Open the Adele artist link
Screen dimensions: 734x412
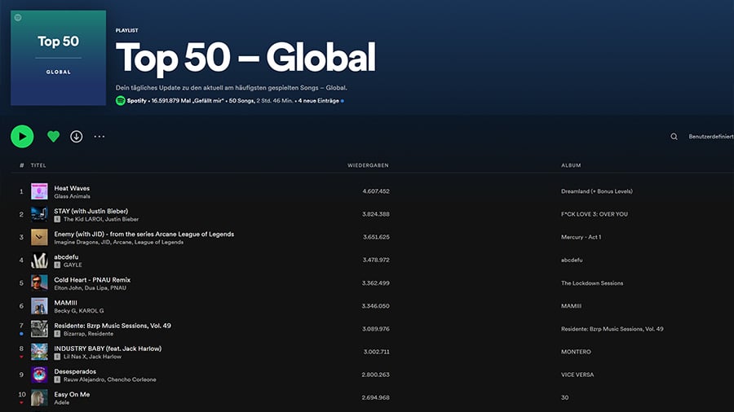(x=62, y=402)
